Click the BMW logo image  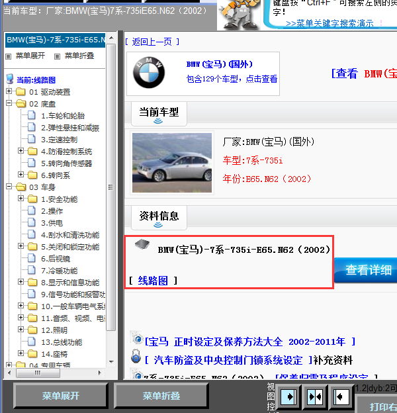149,73
